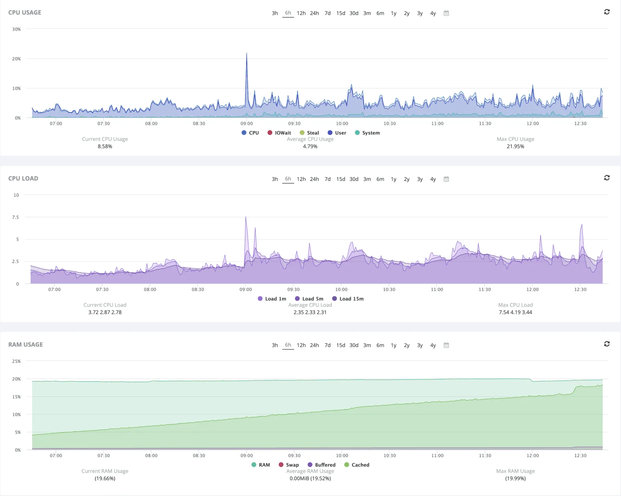Click the 09:00 peak in CPU Load chart

246,217
